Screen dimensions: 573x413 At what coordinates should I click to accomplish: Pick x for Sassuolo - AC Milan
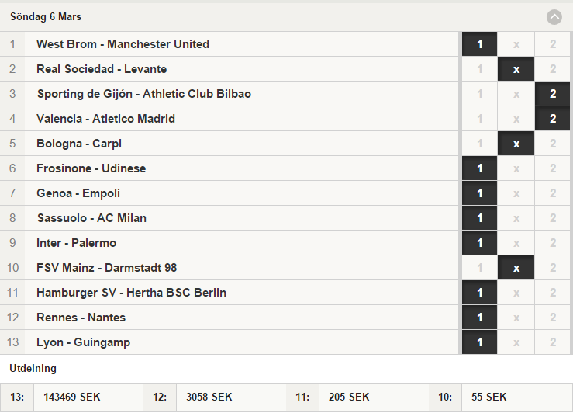pyautogui.click(x=516, y=218)
